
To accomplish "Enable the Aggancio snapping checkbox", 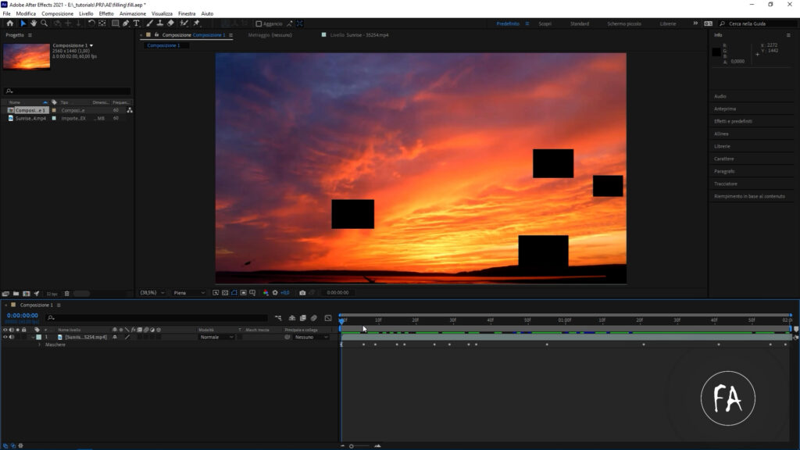I will (259, 23).
